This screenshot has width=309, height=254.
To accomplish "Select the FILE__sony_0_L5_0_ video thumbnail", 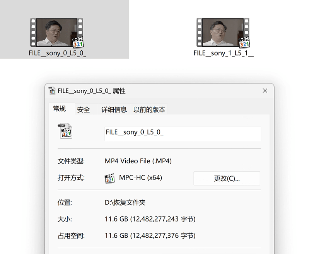I will point(57,32).
